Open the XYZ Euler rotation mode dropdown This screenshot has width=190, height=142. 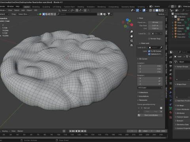(150, 88)
